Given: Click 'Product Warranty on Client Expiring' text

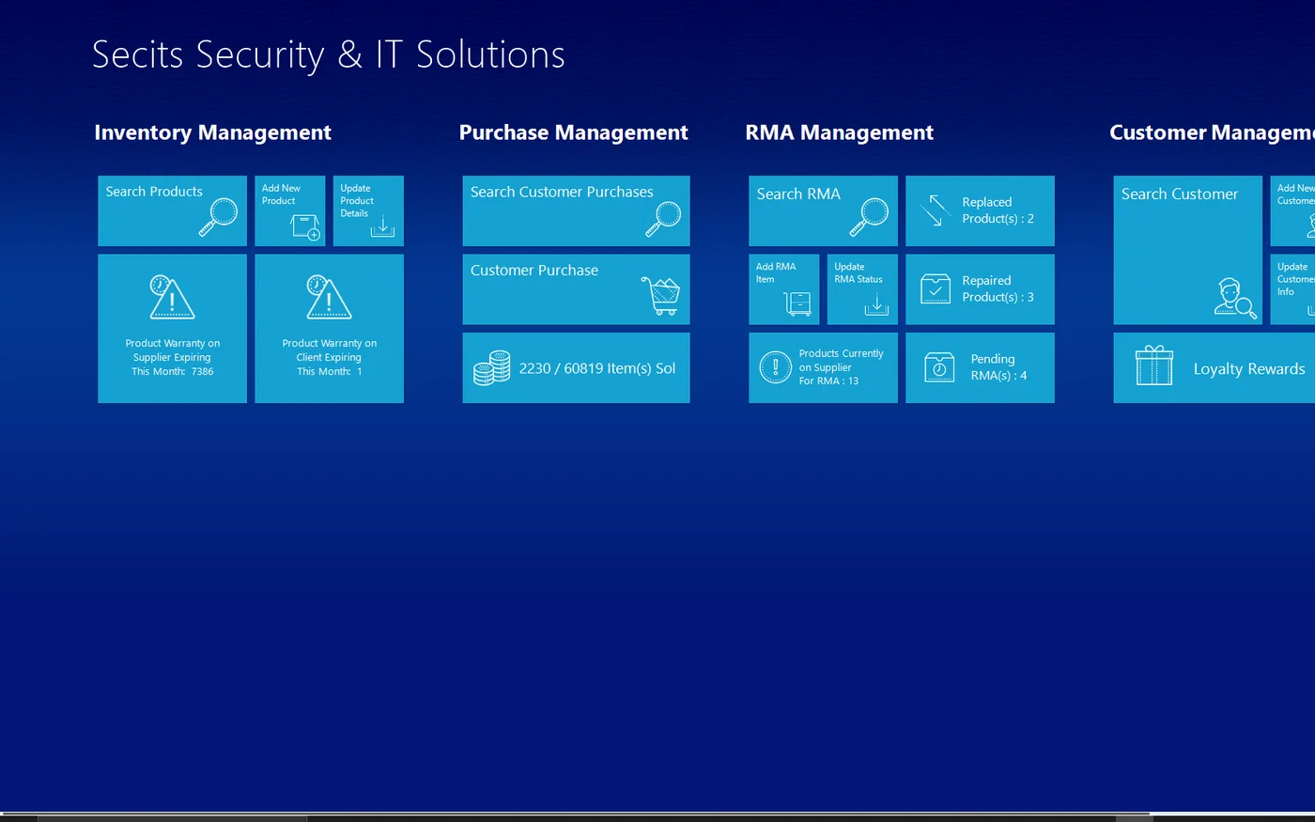Looking at the screenshot, I should pos(329,350).
